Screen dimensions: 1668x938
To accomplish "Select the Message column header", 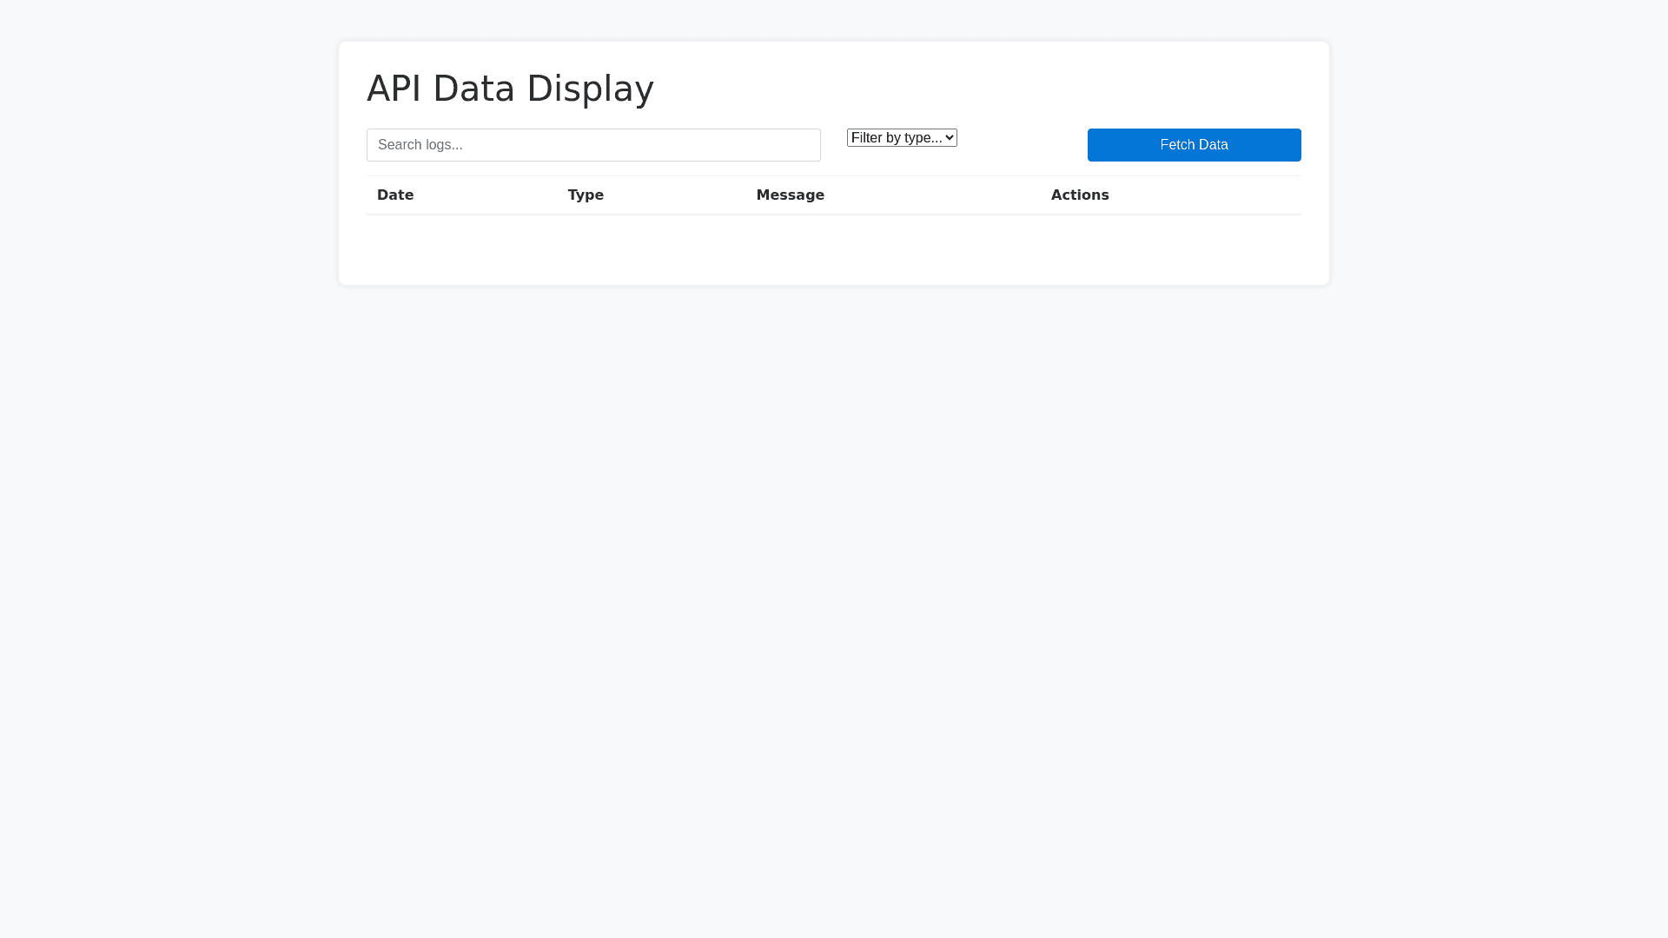I will [790, 195].
